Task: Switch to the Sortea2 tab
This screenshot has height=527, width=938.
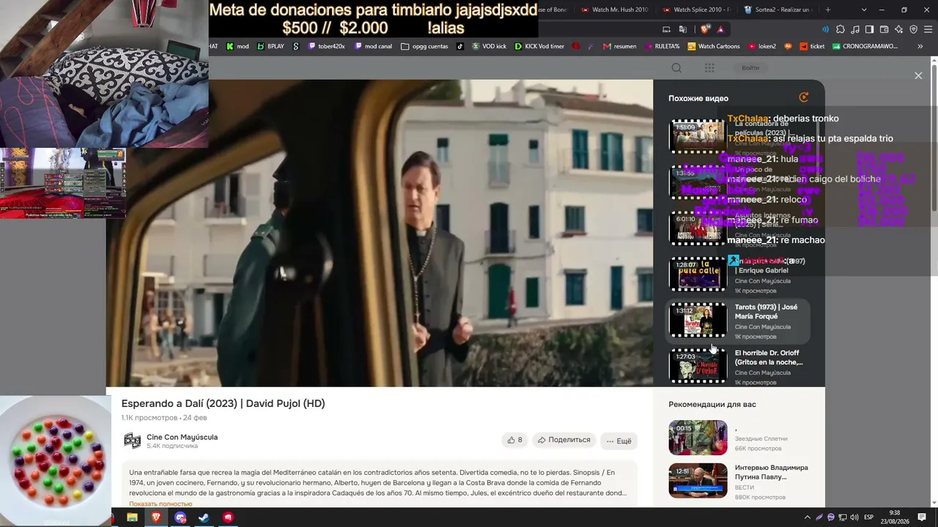Action: tap(778, 10)
